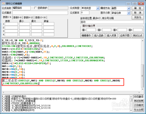Click the 测试公式 button
Image resolution: width=146 pixels, height=114 pixels.
point(138,36)
